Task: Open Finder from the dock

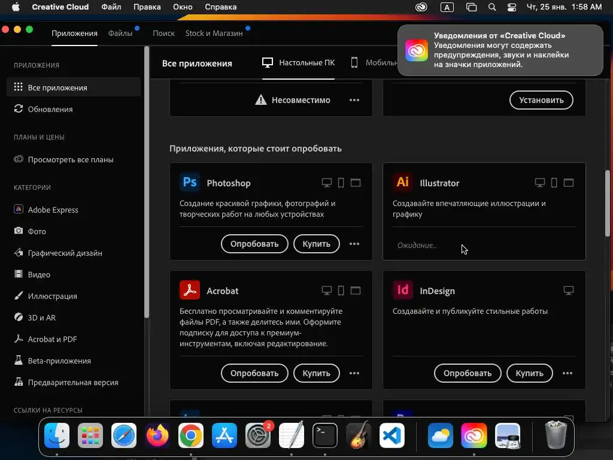Action: pos(57,435)
